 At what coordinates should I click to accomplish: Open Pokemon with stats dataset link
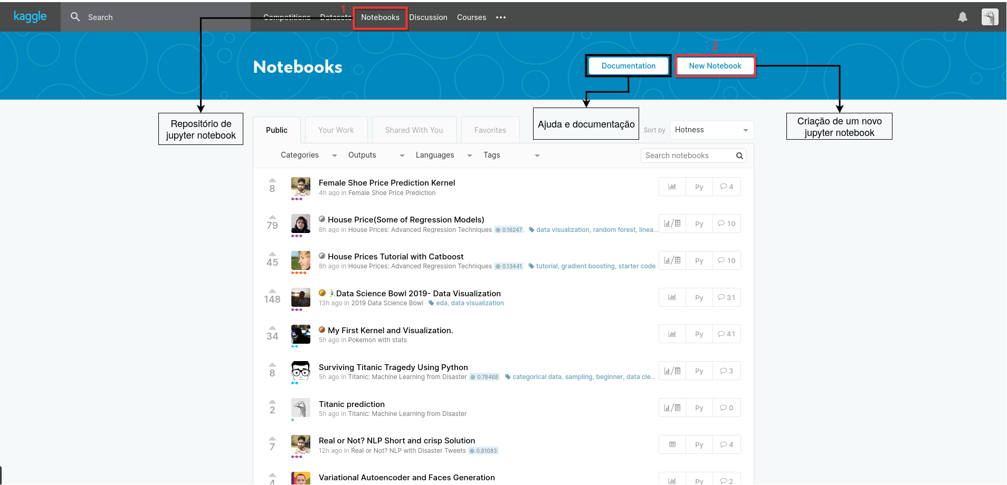click(x=377, y=340)
